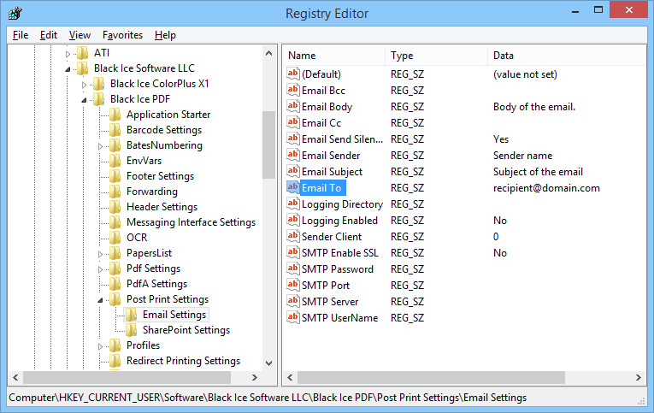The height and width of the screenshot is (413, 654).
Task: Collapse the Post Print Settings key
Action: (100, 300)
